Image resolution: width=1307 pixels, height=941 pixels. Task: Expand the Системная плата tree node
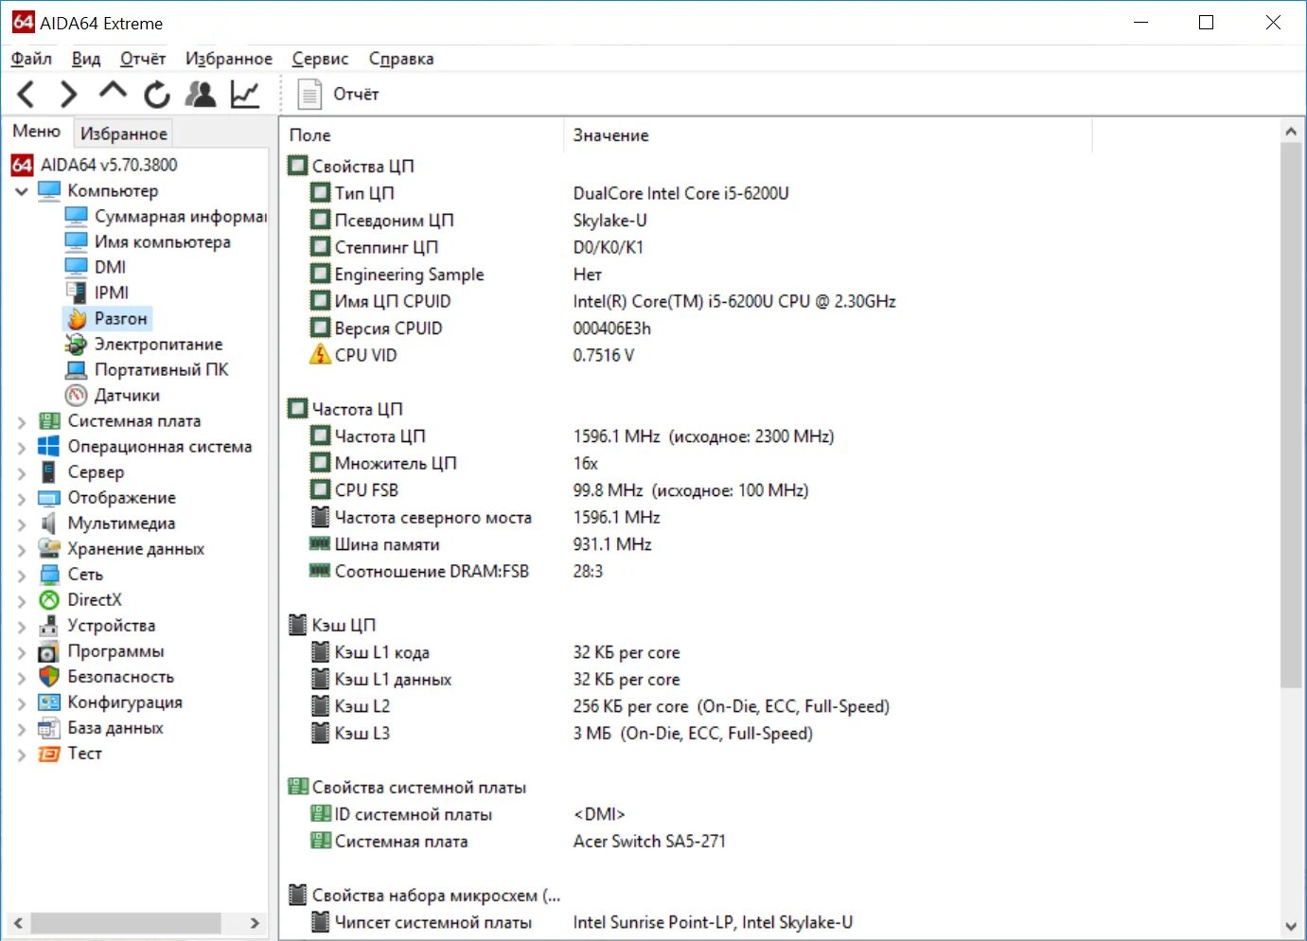click(22, 421)
